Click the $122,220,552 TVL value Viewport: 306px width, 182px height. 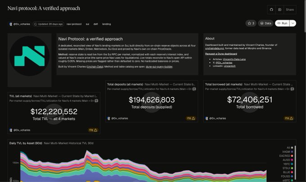pos(54,112)
